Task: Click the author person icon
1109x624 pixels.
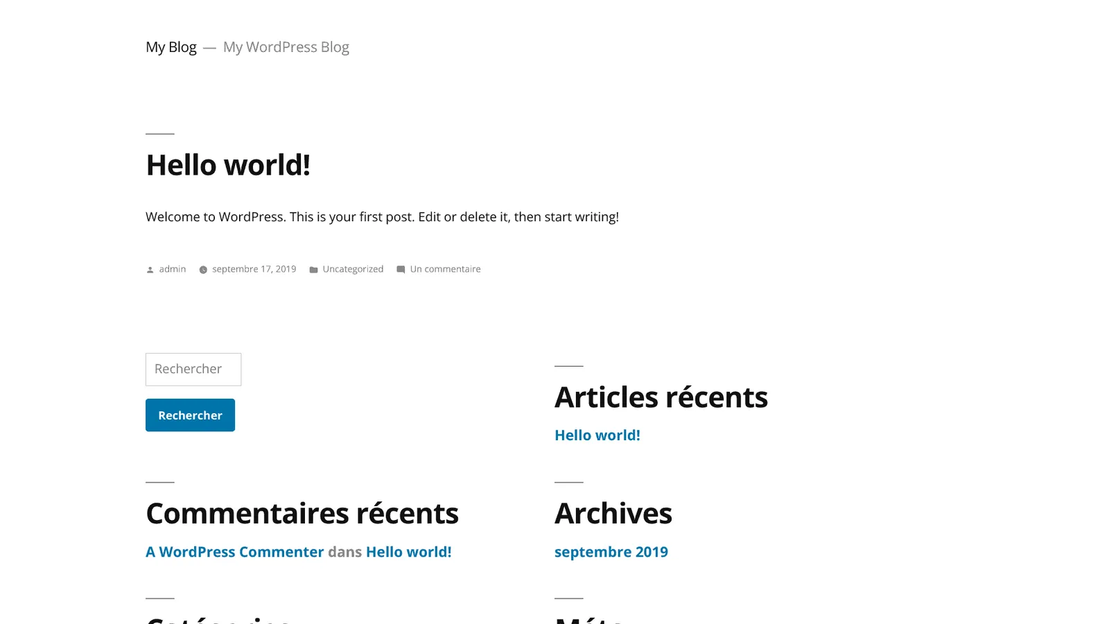Action: pos(150,270)
